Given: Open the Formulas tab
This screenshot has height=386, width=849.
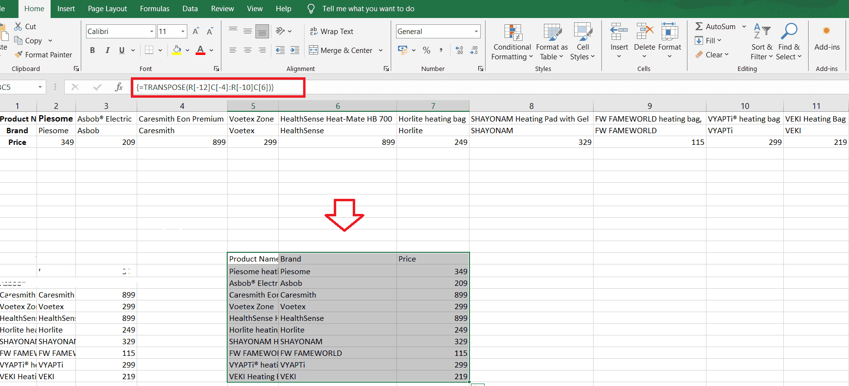Looking at the screenshot, I should click(x=155, y=9).
